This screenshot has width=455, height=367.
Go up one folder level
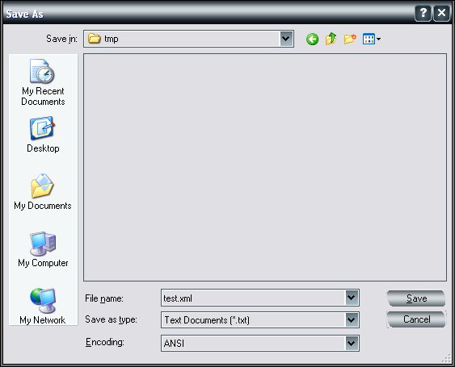click(331, 39)
